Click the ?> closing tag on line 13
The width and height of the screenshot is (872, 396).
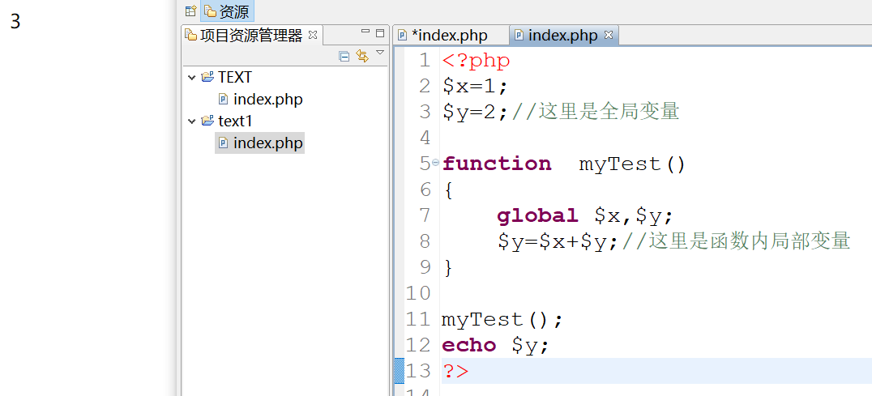click(x=455, y=371)
